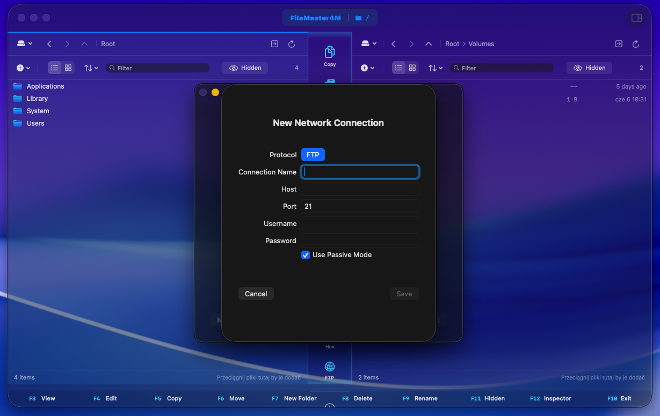The image size is (660, 416).
Task: Toggle the sidebar panel icon in title bar
Action: click(636, 18)
